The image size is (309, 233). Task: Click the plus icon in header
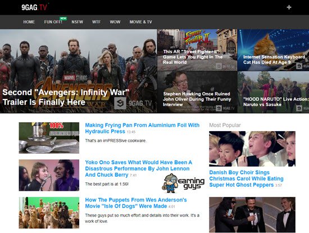click(x=289, y=7)
